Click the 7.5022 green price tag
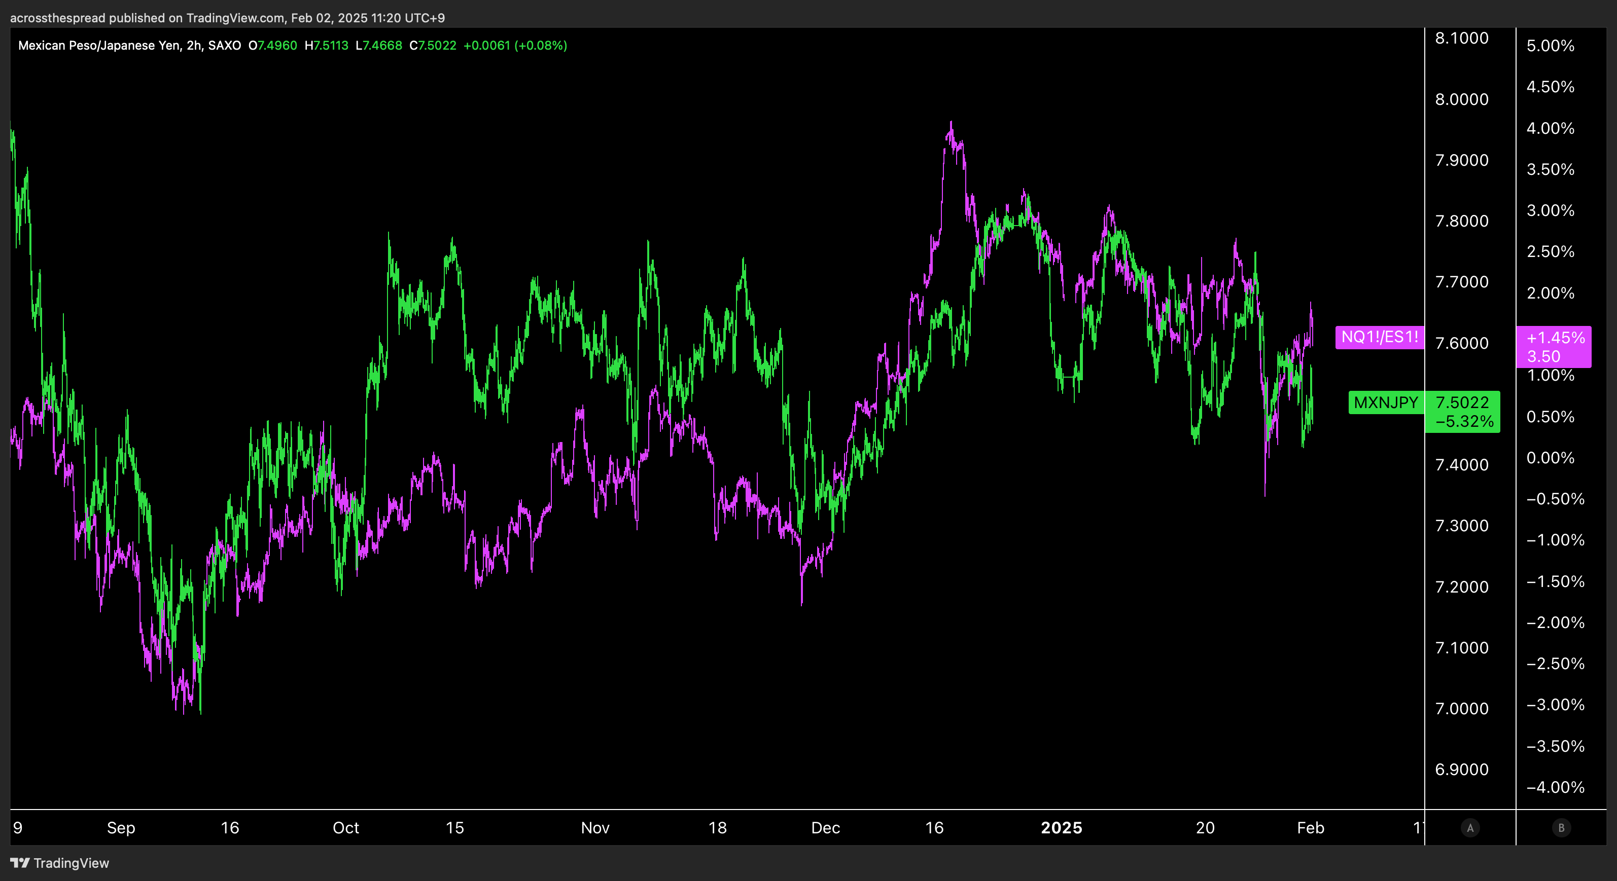Image resolution: width=1617 pixels, height=881 pixels. pos(1462,402)
